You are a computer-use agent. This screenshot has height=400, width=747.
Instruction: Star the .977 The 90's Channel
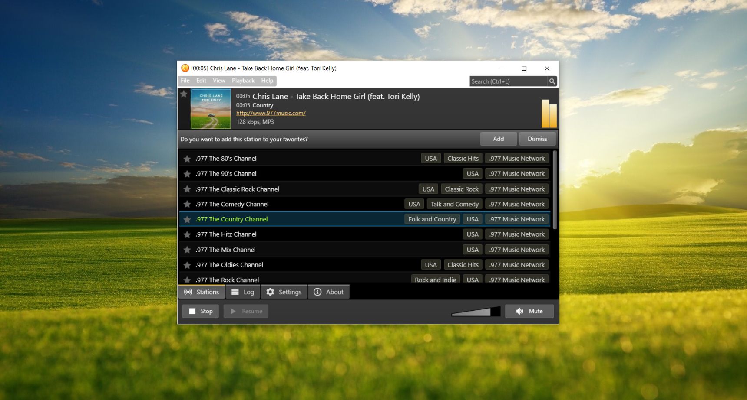[187, 174]
